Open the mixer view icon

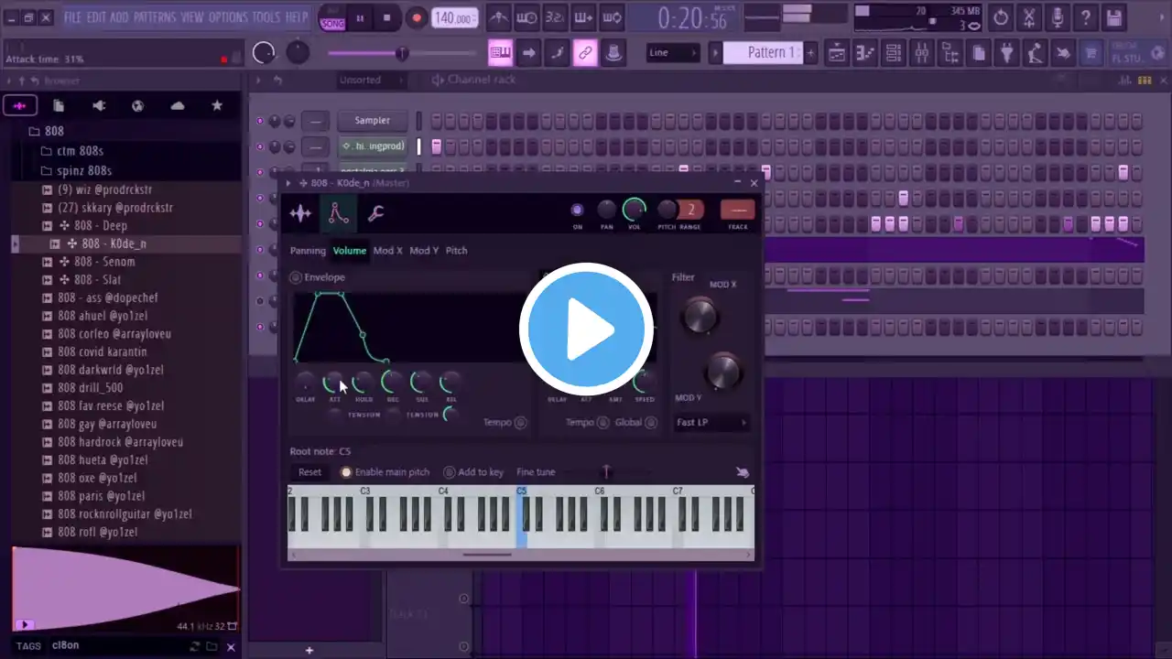pos(922,53)
